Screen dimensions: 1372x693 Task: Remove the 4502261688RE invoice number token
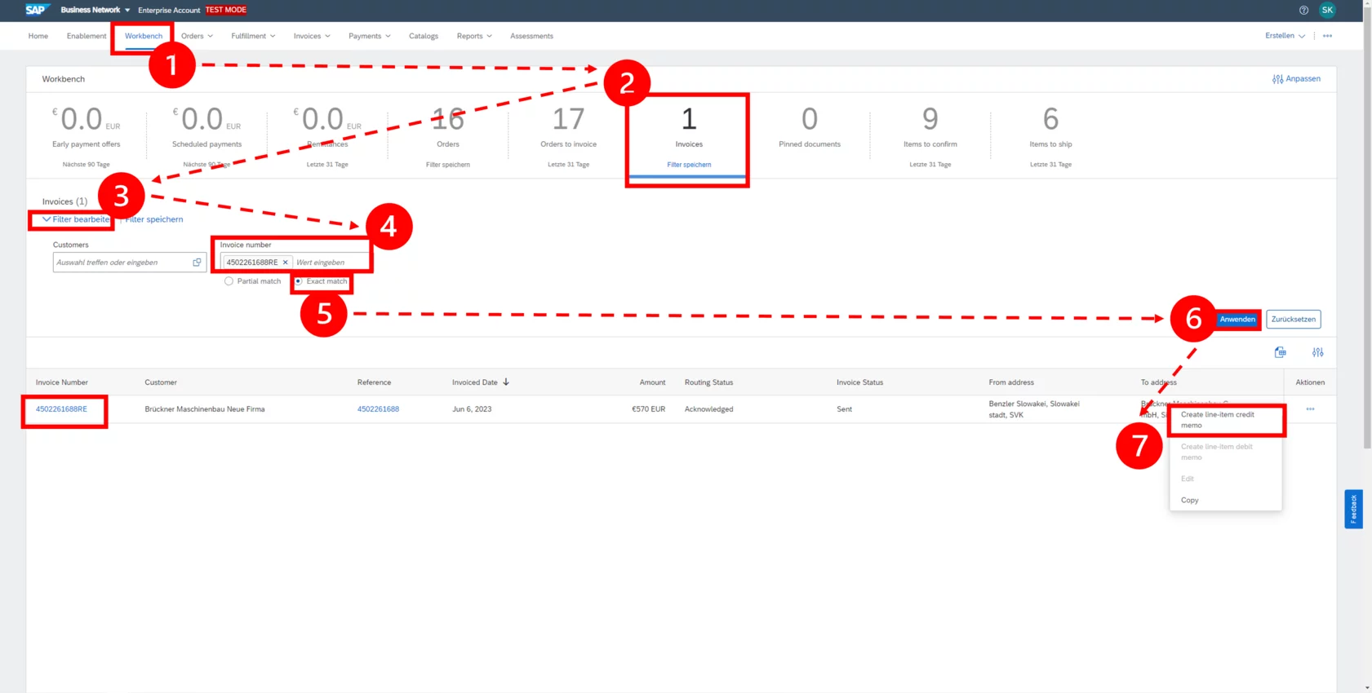tap(285, 263)
